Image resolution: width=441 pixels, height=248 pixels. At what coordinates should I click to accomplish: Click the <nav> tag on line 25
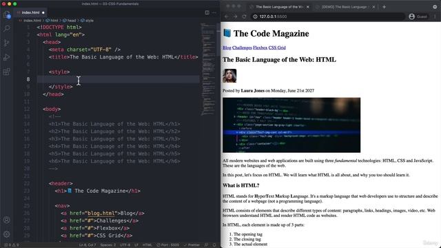coord(62,206)
